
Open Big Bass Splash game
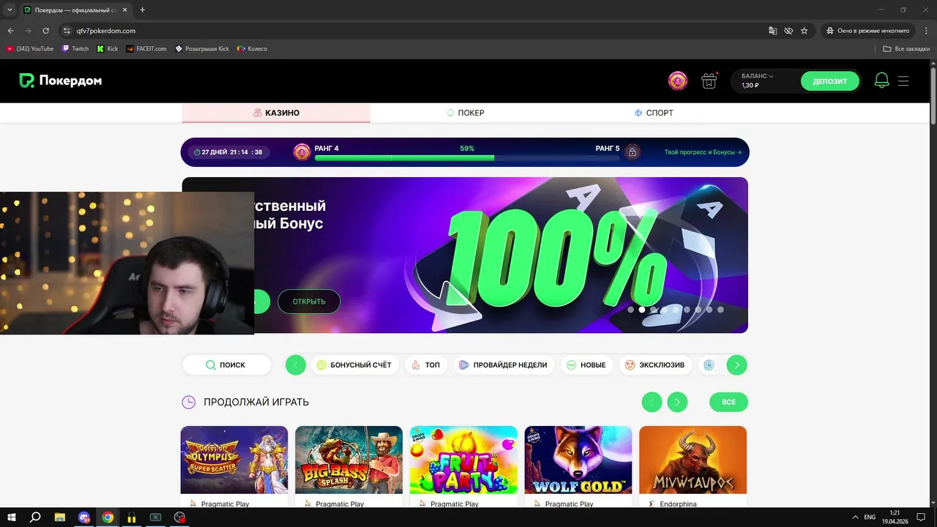click(348, 460)
